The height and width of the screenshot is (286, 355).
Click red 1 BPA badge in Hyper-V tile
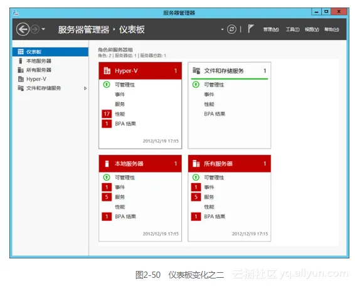tap(107, 124)
